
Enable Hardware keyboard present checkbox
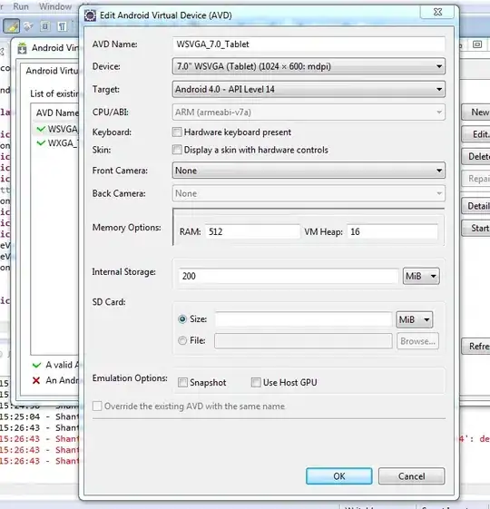177,132
